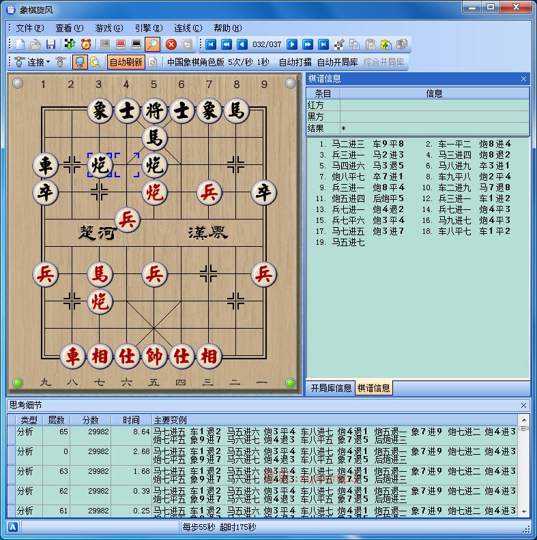Viewport: 537px width, 540px height.
Task: Click the stacked boxes icon at toolbar end
Action: pyautogui.click(x=401, y=44)
